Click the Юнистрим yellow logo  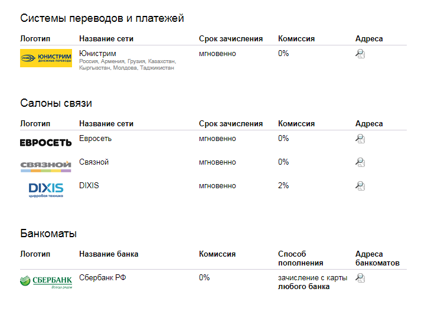45,58
